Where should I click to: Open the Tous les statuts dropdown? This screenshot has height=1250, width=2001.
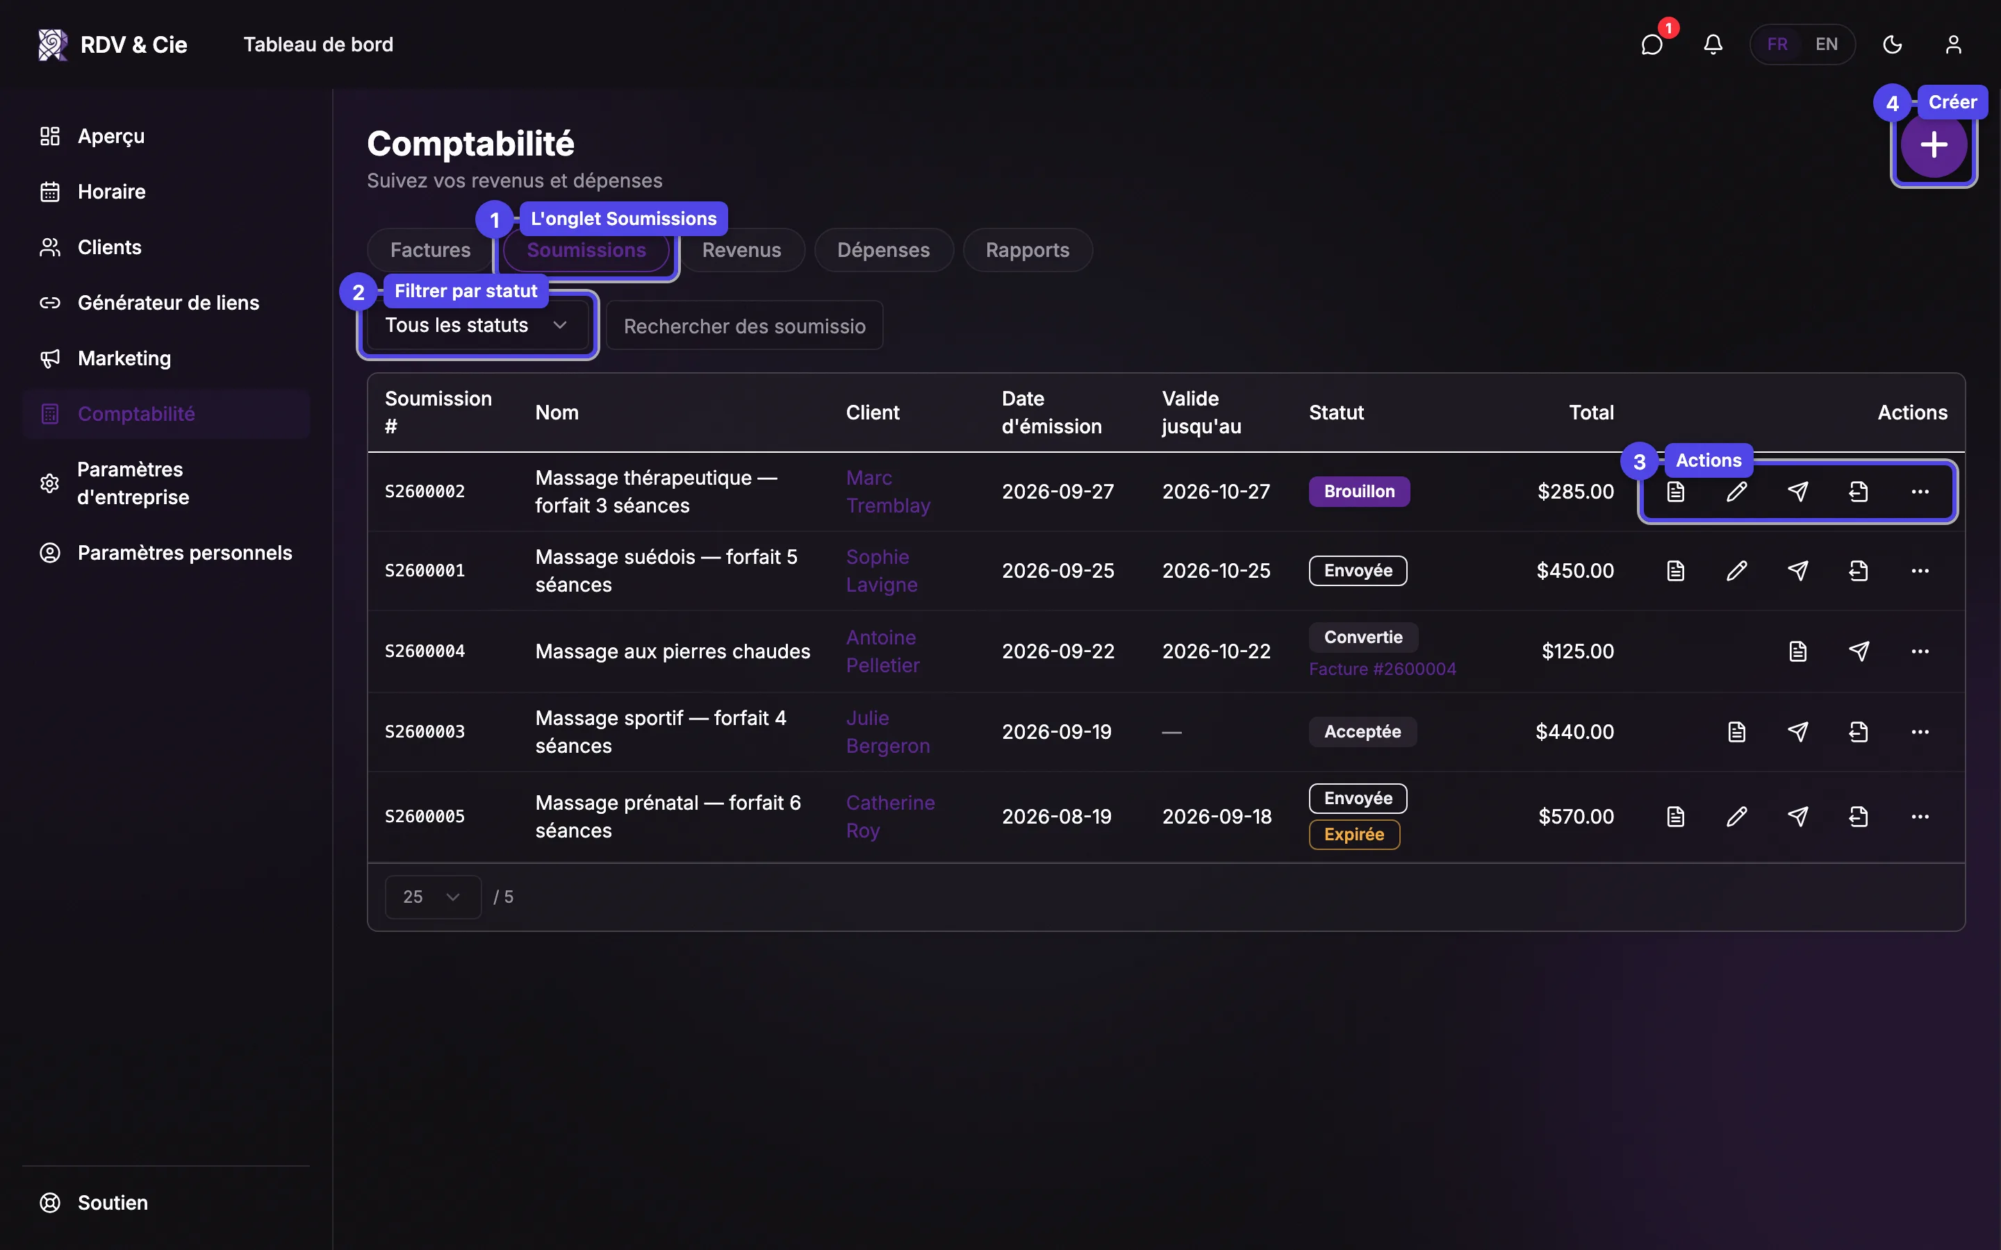[x=476, y=325]
